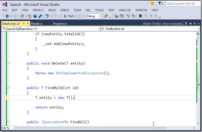Image resolution: width=202 pixels, height=132 pixels.
Task: Click the Navigate Backward arrow icon
Action: tap(7, 16)
